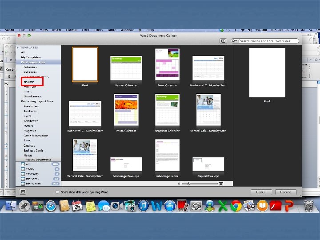Open the Table menu in menu bar

[112, 30]
